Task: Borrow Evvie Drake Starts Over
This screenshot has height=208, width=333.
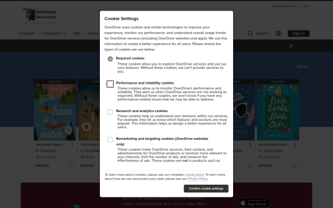Action: (265, 165)
